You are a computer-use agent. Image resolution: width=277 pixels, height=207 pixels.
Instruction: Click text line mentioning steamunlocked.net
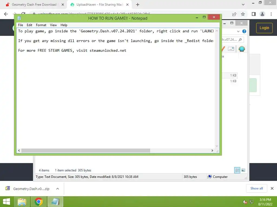[72, 50]
